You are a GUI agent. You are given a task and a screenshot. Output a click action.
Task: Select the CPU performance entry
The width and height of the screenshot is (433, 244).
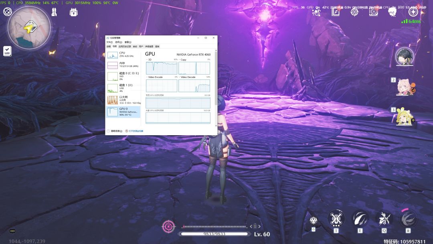pos(123,55)
